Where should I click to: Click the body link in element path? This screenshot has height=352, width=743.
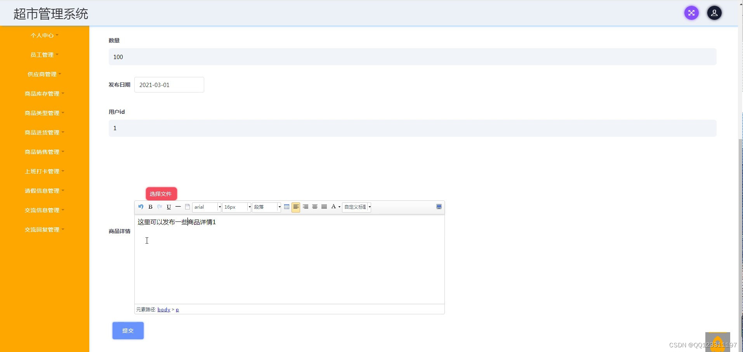tap(164, 310)
